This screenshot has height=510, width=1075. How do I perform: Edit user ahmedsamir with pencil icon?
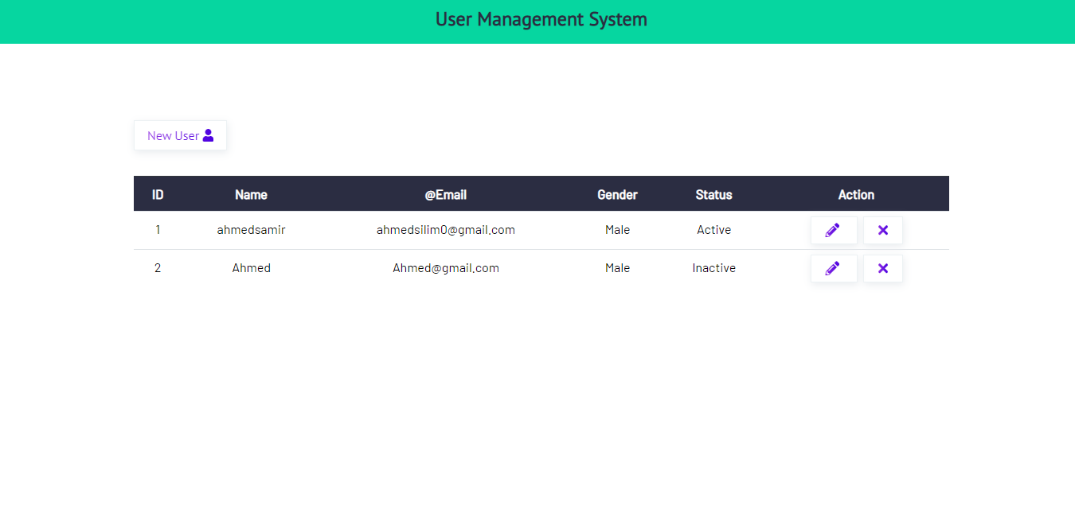pyautogui.click(x=834, y=230)
